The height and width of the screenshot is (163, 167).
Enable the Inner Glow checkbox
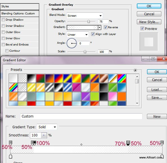[3, 38]
